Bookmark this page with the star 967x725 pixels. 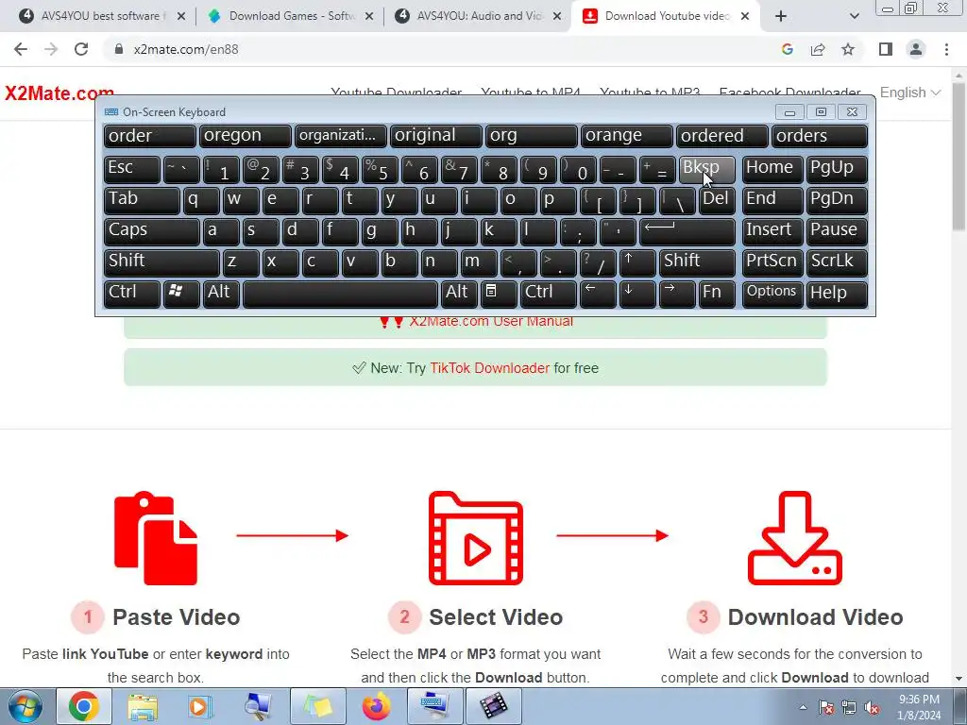tap(848, 49)
